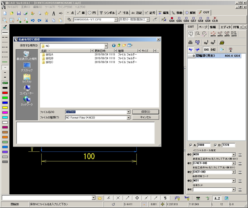The image size is (248, 208).
Task: Open the file type NC Format dropdown
Action: 129,117
